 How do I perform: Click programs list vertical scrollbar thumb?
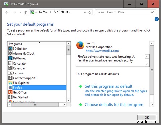(69, 50)
